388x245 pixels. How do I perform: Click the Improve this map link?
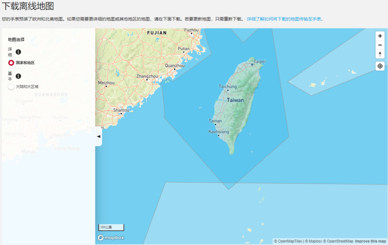pos(371,241)
